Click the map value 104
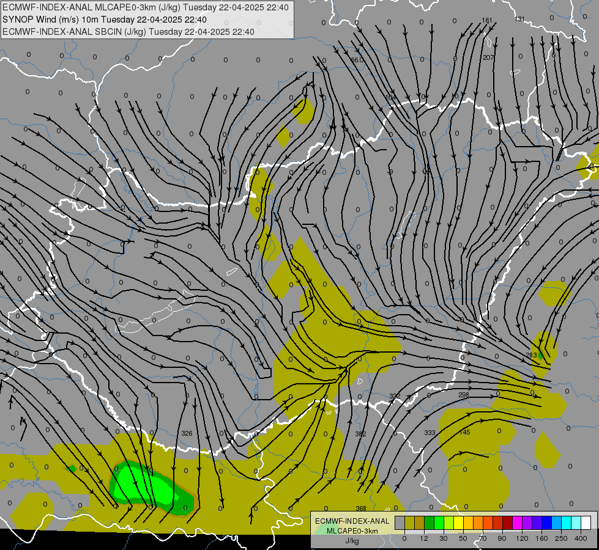 (390, 97)
